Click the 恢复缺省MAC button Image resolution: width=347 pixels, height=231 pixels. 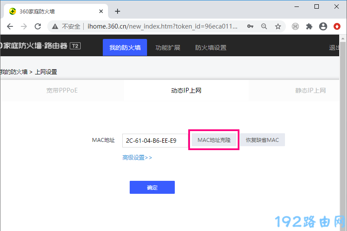point(262,140)
